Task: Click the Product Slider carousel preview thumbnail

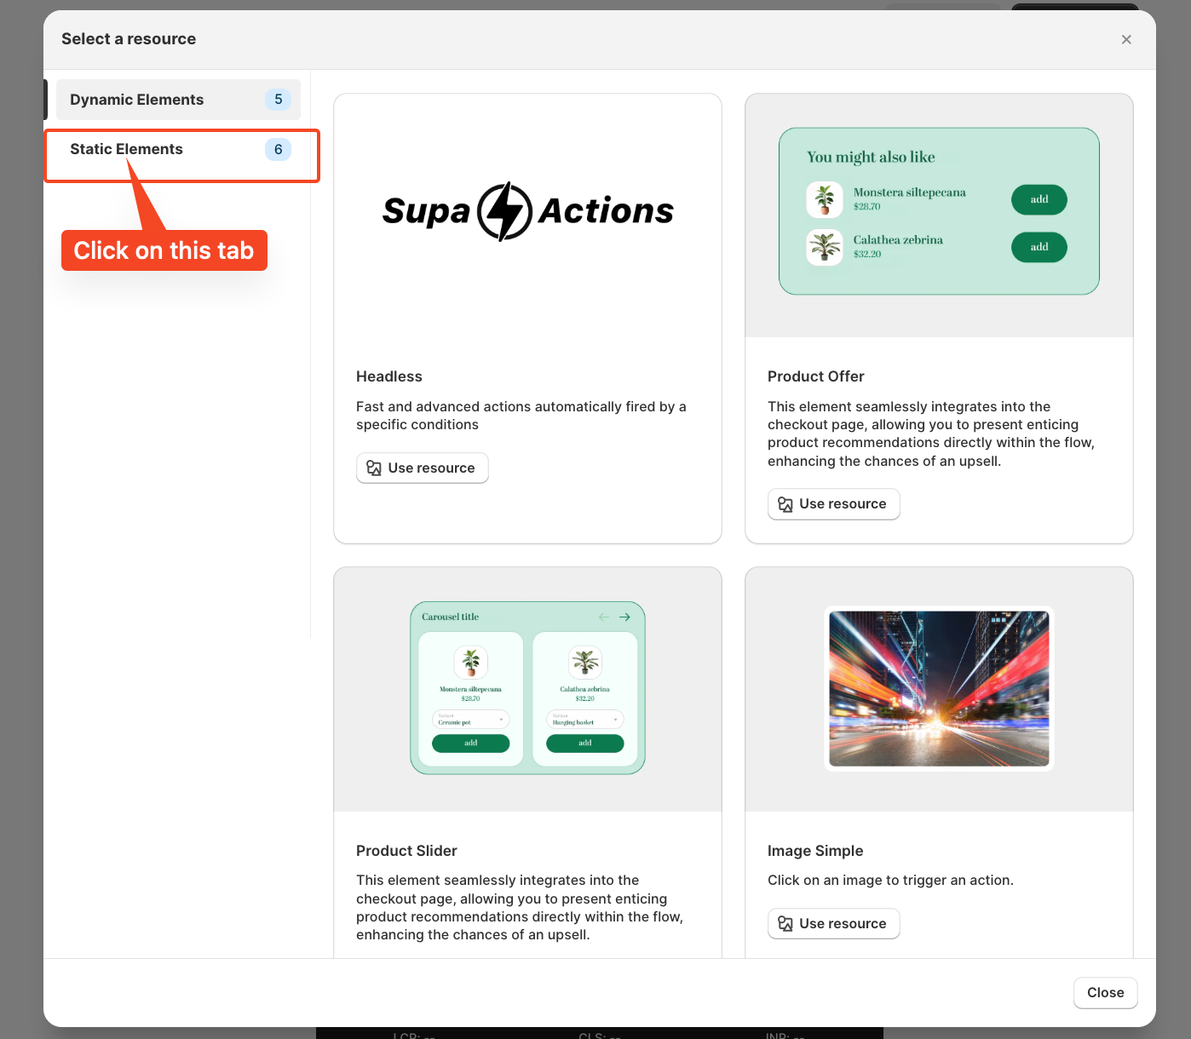Action: pos(527,688)
